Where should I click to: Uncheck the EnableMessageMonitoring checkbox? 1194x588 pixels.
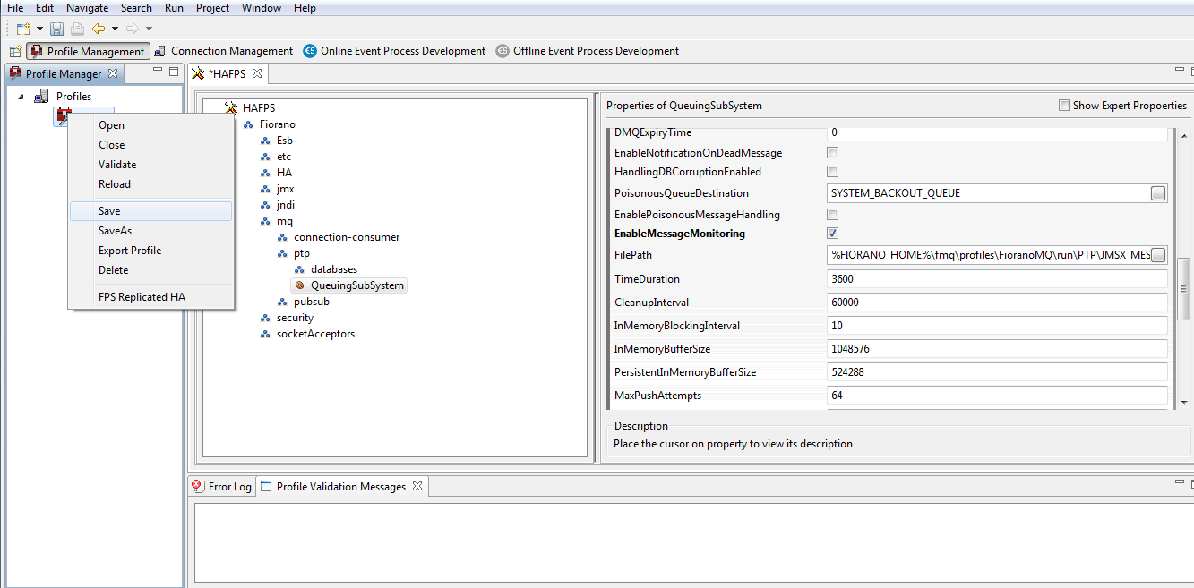click(833, 234)
